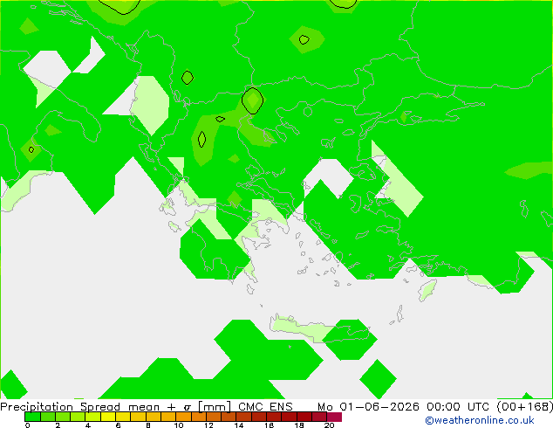
Task: Select the magenta legend swatch beyond 20
Action: click(x=334, y=417)
